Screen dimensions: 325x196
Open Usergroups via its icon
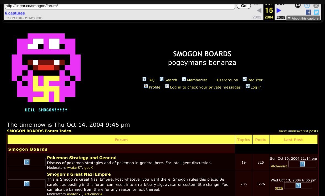tap(214, 79)
